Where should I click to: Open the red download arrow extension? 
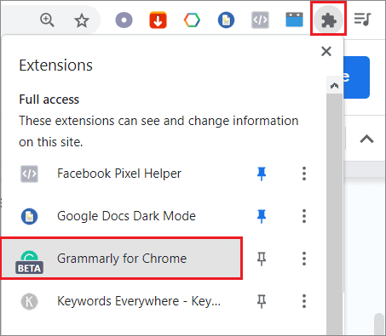click(158, 20)
